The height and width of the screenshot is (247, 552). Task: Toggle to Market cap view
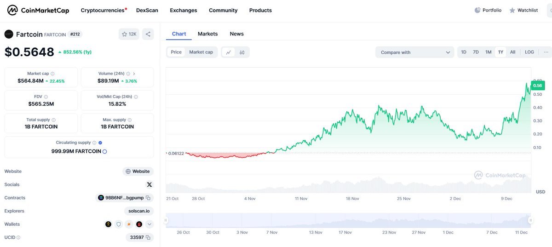[201, 52]
